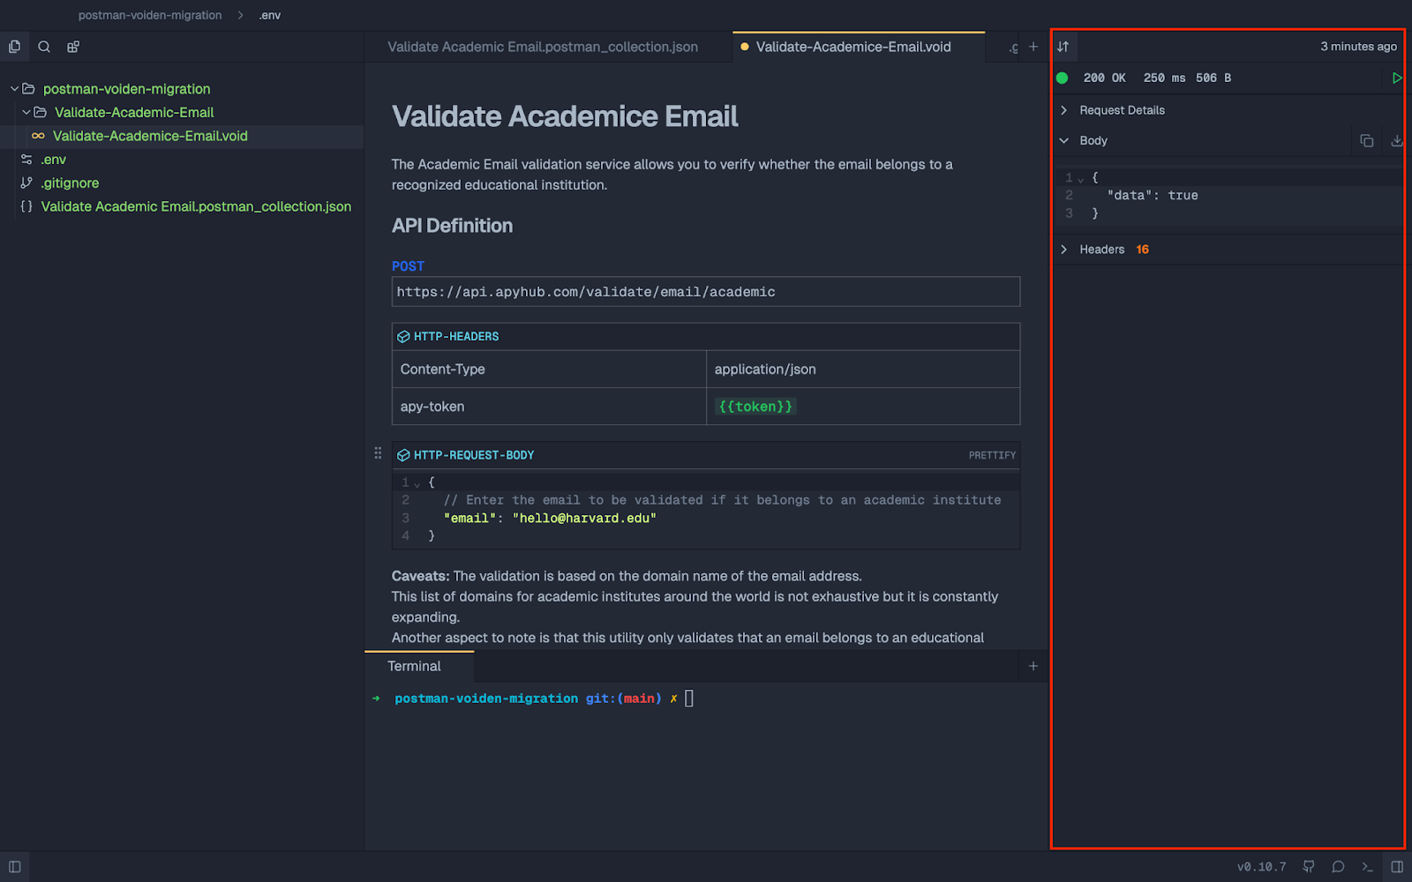The width and height of the screenshot is (1412, 882).
Task: Click the 506 B response size
Action: pos(1213,78)
